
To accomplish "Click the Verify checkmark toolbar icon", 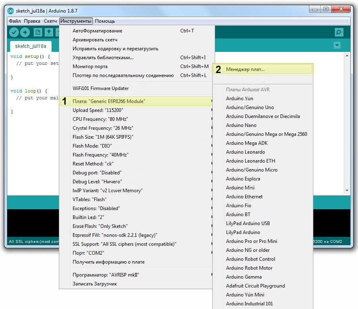I will 14,32.
